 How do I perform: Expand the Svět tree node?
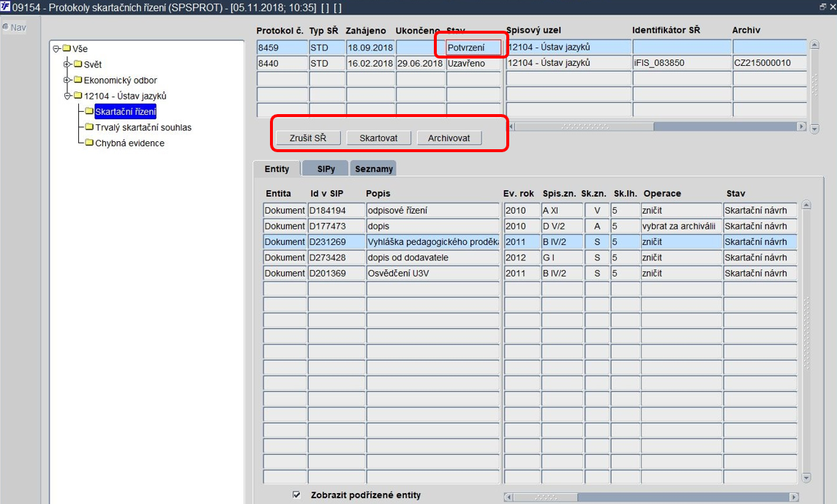click(x=67, y=64)
